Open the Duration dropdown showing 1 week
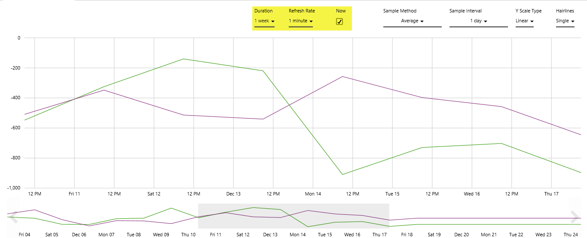This screenshot has width=587, height=238. [x=264, y=21]
